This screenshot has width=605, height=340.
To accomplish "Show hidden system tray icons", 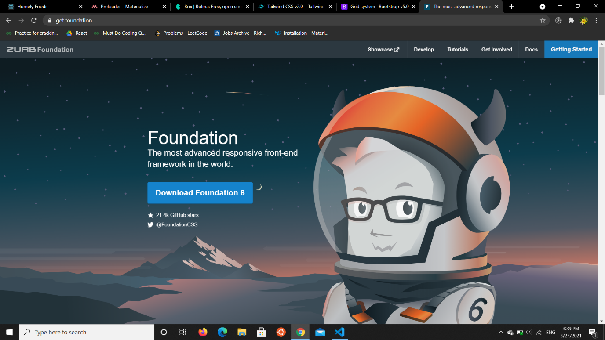I will 501,332.
